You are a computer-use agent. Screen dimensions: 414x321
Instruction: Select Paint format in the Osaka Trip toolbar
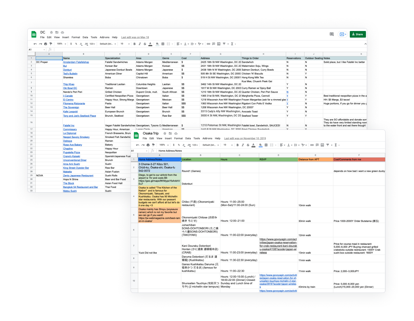click(x=154, y=145)
